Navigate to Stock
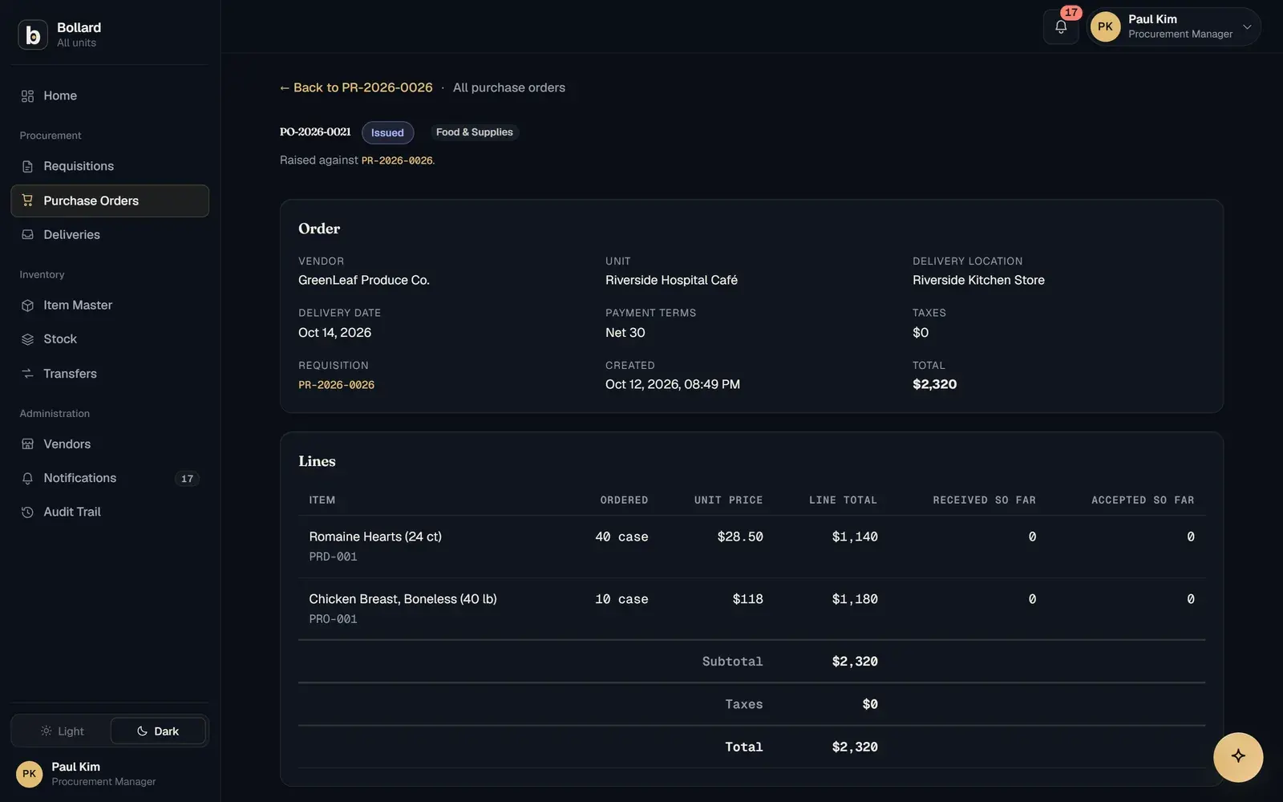Image resolution: width=1283 pixels, height=802 pixels. pyautogui.click(x=110, y=339)
